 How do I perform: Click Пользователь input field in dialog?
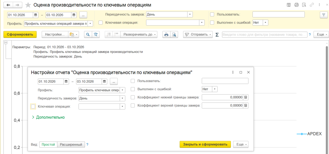click(225, 81)
